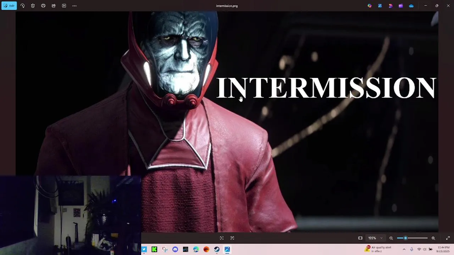Share the photo via the share icon
Screen dimensions: 454x255
tap(54, 6)
